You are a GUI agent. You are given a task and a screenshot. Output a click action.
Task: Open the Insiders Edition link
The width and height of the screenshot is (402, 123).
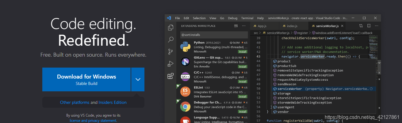tap(113, 103)
